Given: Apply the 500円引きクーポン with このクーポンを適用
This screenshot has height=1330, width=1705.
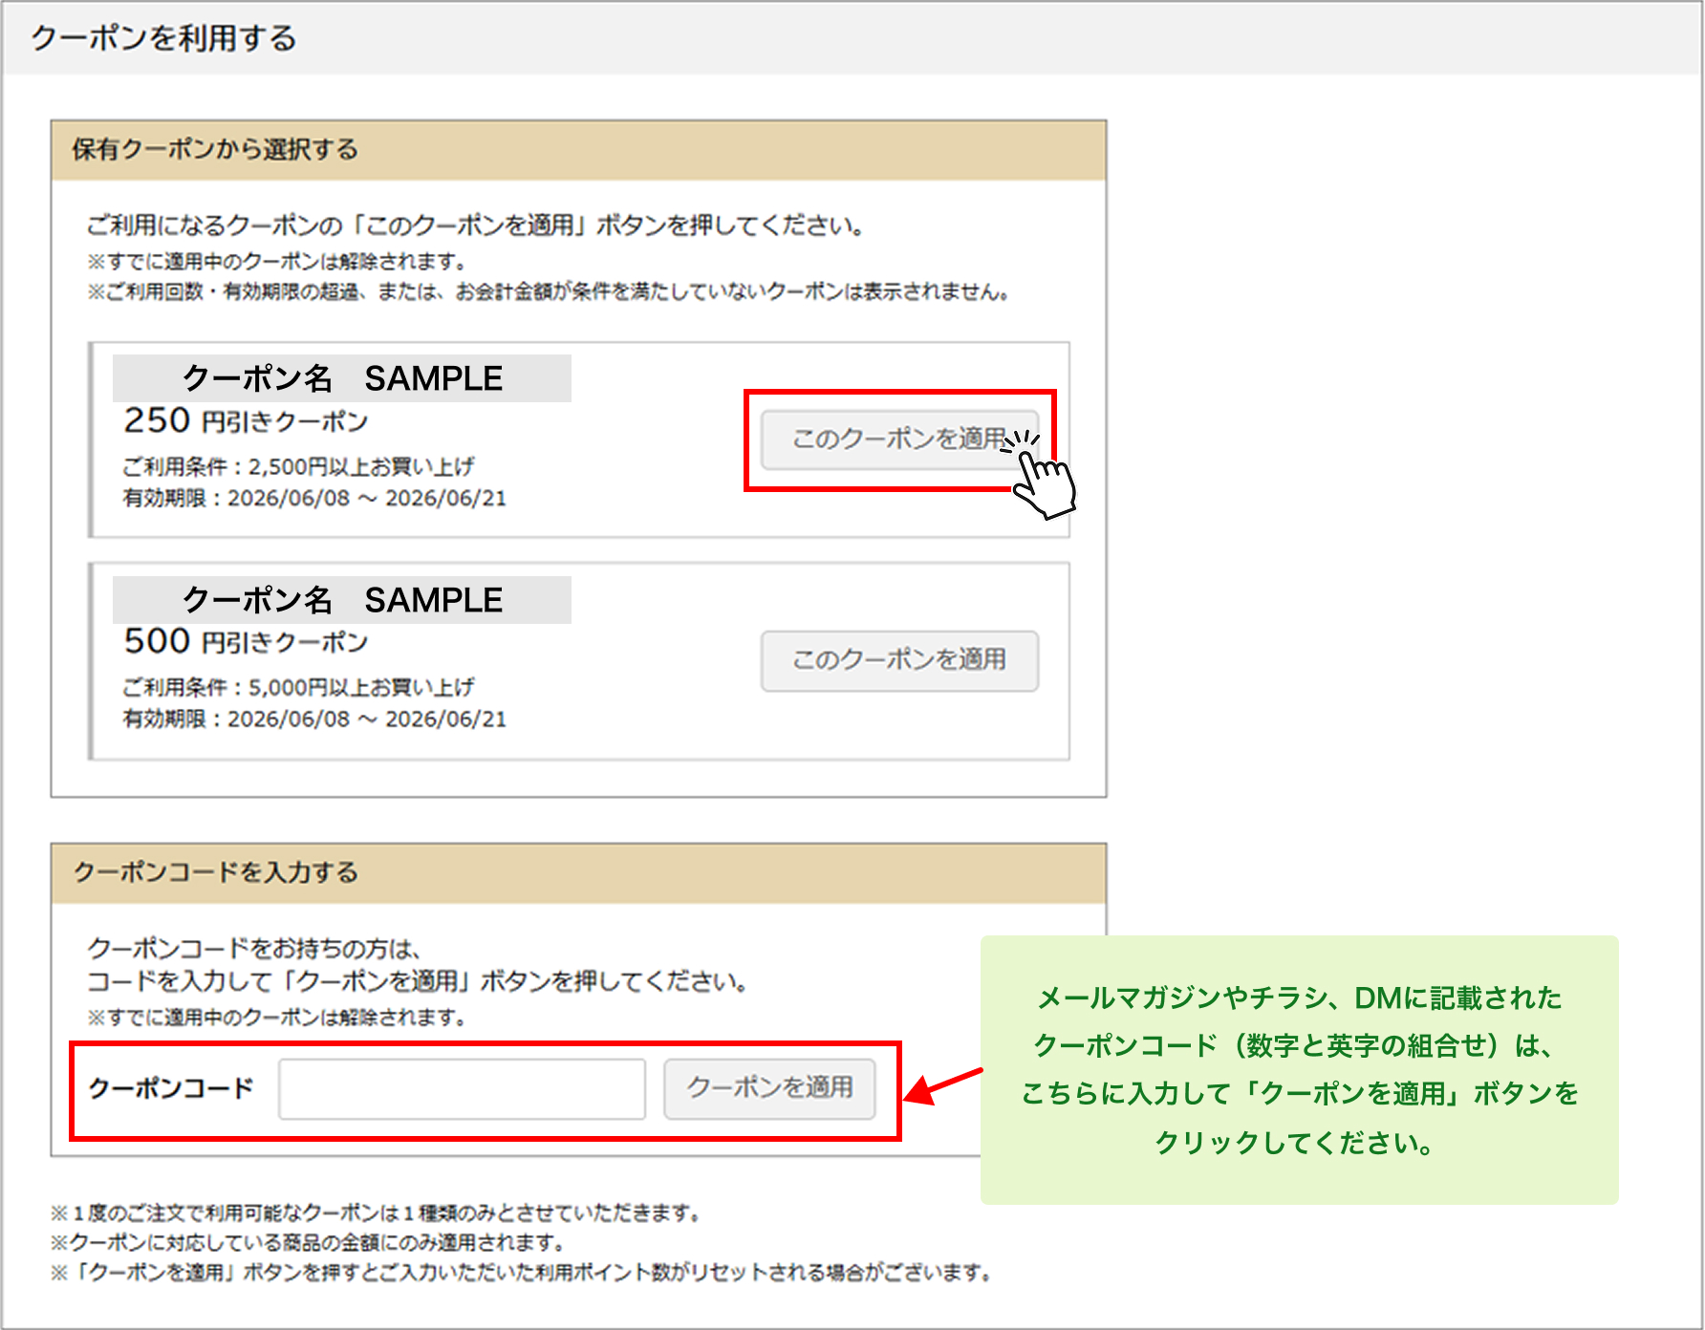Looking at the screenshot, I should (899, 660).
